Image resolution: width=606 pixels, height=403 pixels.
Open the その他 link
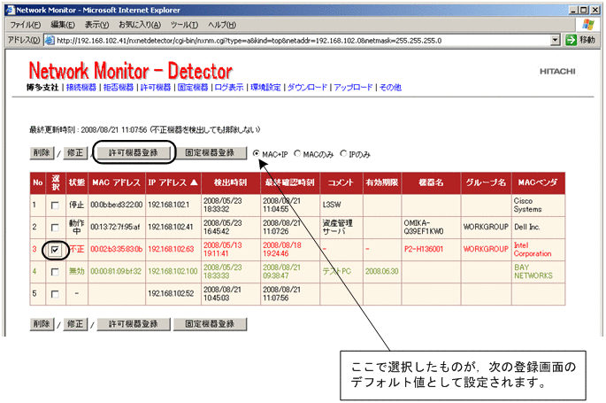[390, 88]
